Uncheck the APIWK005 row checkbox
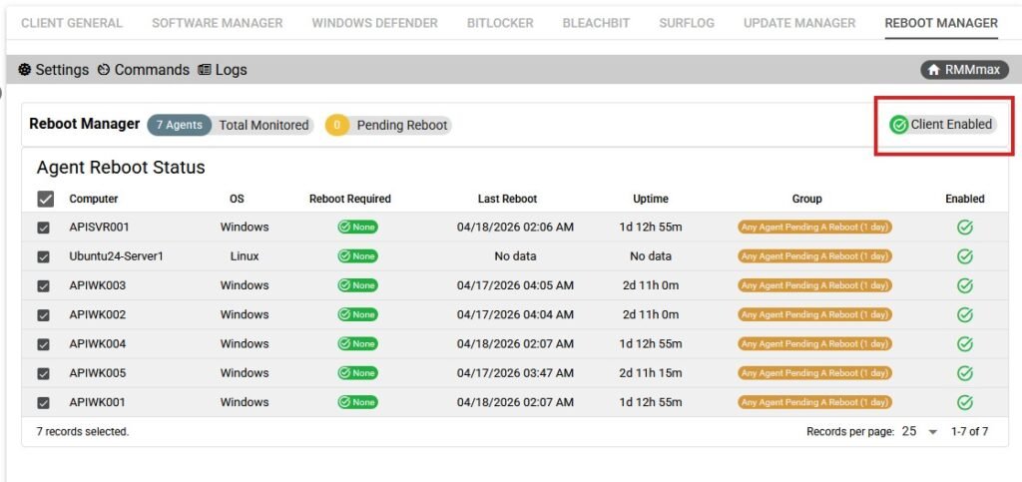The image size is (1022, 482). (x=43, y=374)
